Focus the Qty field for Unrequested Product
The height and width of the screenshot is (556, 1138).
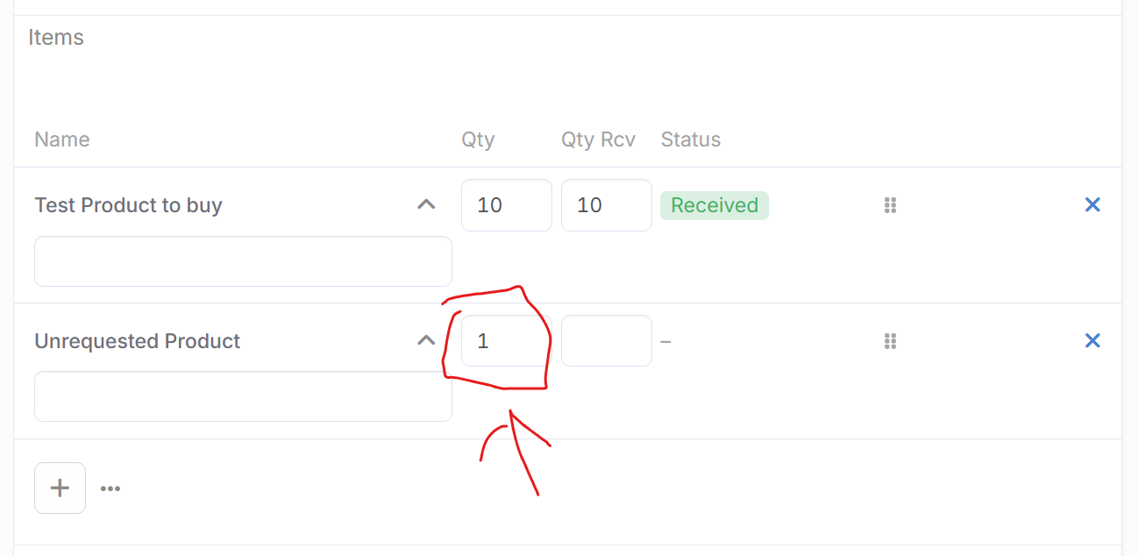507,340
